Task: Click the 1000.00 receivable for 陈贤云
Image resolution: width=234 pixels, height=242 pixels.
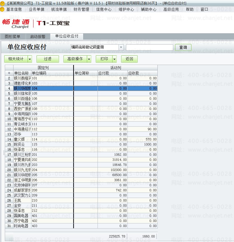Action: click(143, 144)
